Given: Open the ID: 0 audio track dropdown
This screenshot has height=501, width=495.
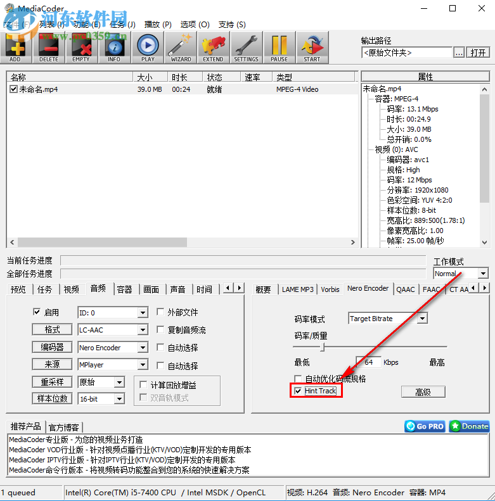Looking at the screenshot, I should coord(143,313).
